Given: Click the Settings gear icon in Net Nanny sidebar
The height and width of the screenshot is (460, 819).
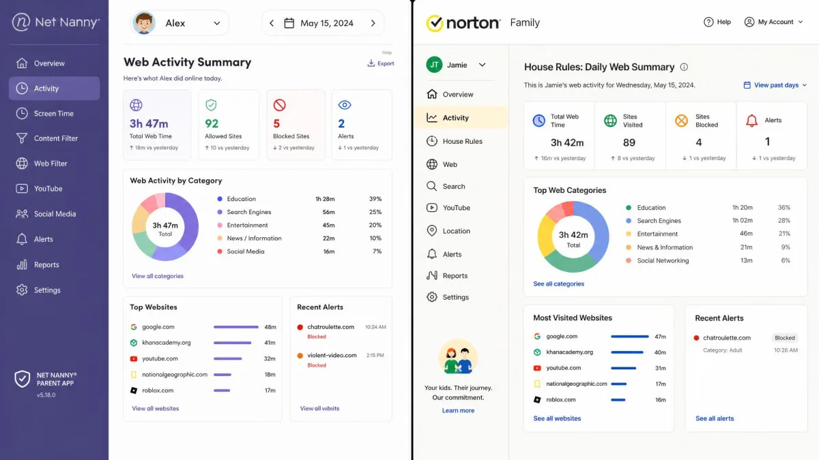Looking at the screenshot, I should pyautogui.click(x=22, y=290).
